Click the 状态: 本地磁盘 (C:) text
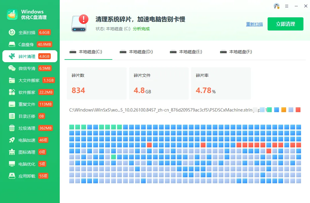The width and height of the screenshot is (310, 203). [x=113, y=29]
